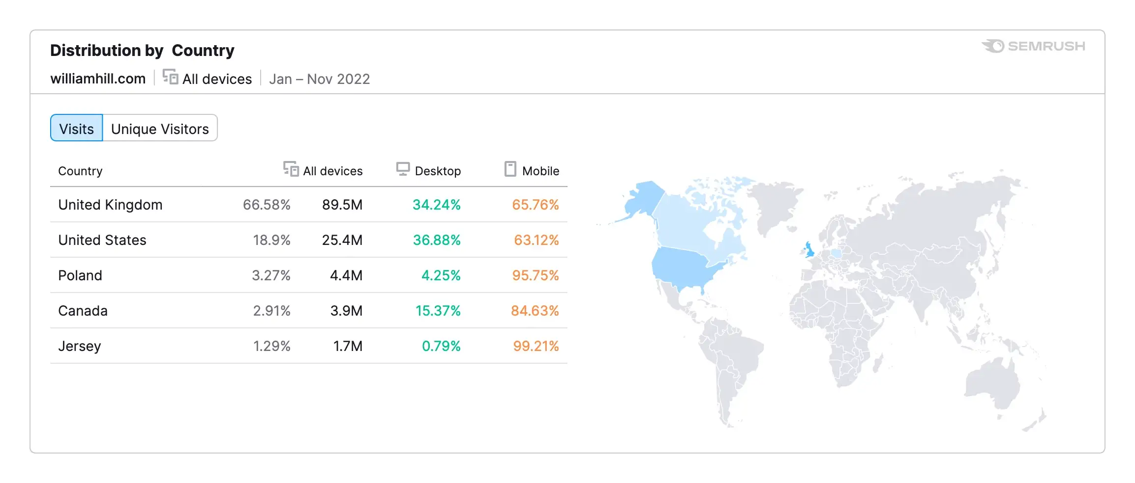Click the 4.4M visits value

coord(346,275)
